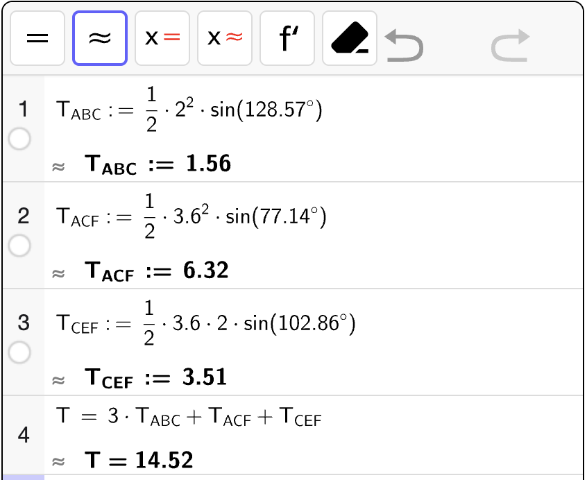
Task: Toggle visibility circle of row 2
Action: [19, 246]
